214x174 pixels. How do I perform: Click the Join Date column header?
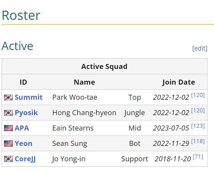(178, 82)
